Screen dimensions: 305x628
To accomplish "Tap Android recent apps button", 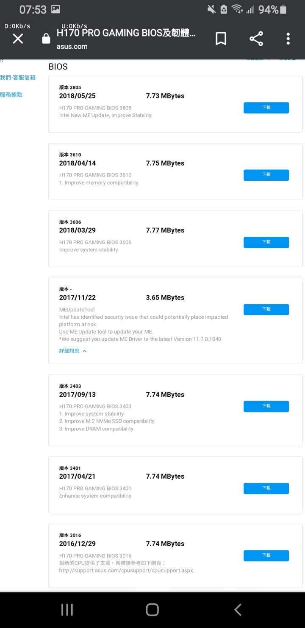I will point(67,610).
